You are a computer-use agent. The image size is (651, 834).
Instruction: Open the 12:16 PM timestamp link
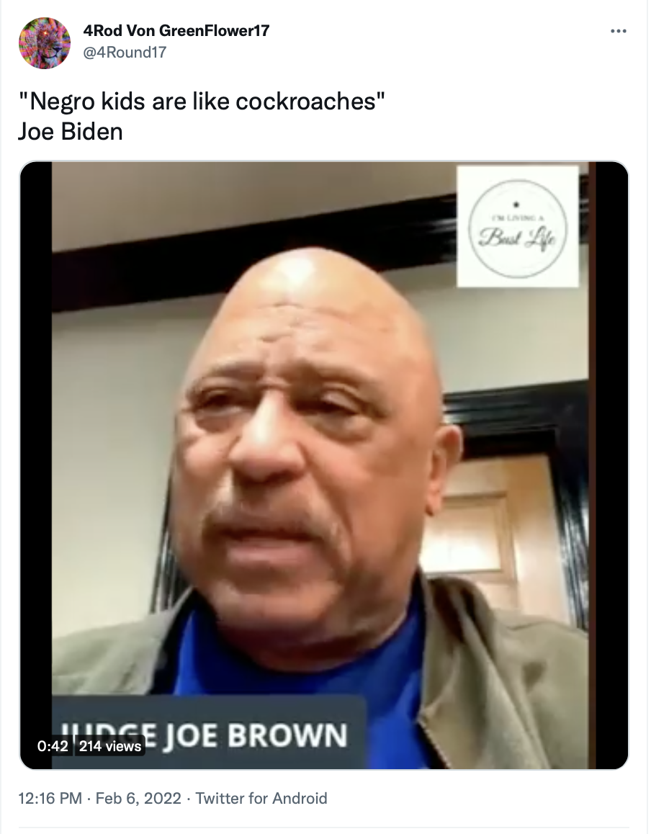click(50, 799)
